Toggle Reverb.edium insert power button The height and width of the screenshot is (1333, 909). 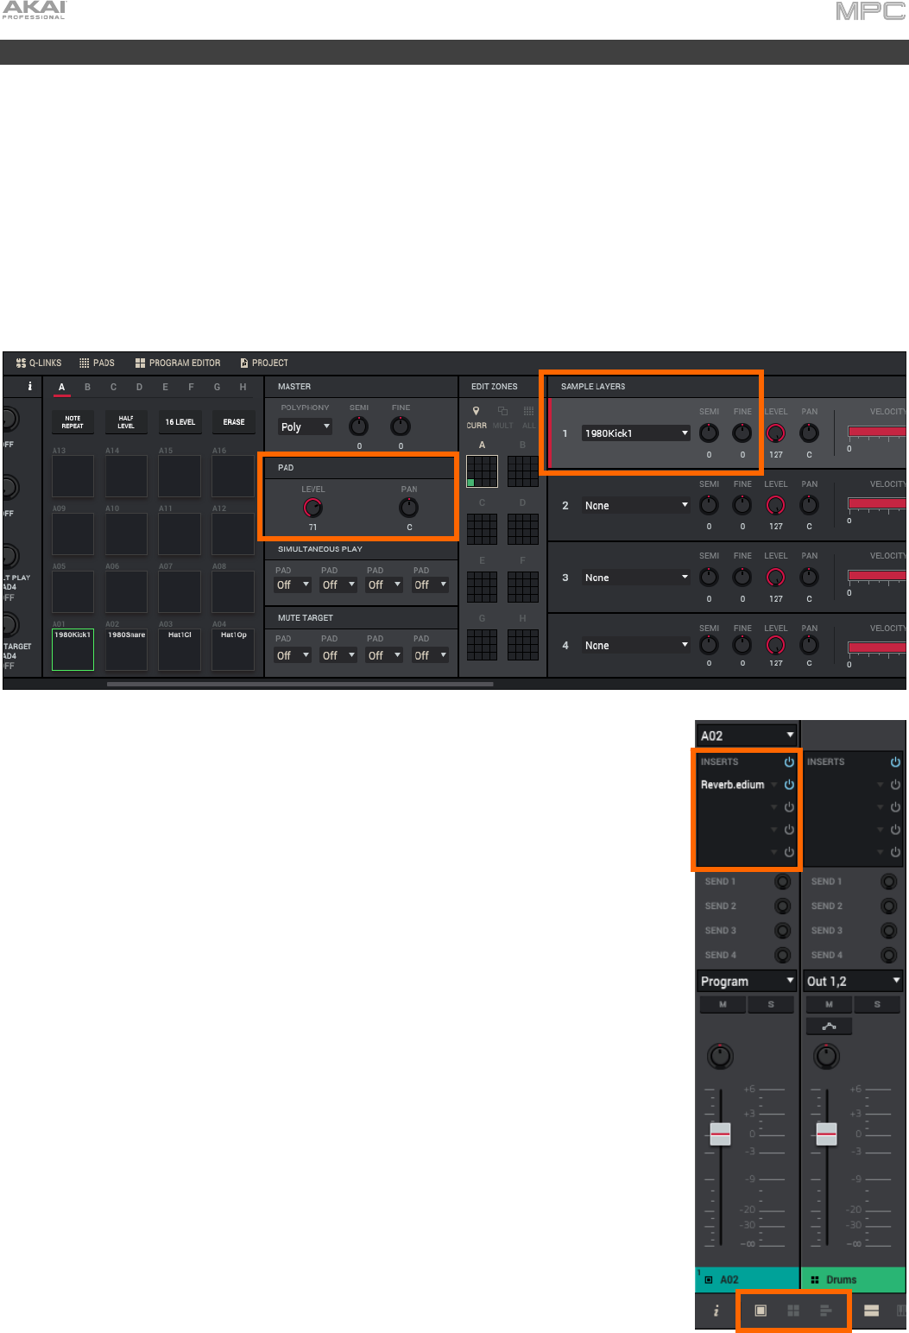(789, 785)
